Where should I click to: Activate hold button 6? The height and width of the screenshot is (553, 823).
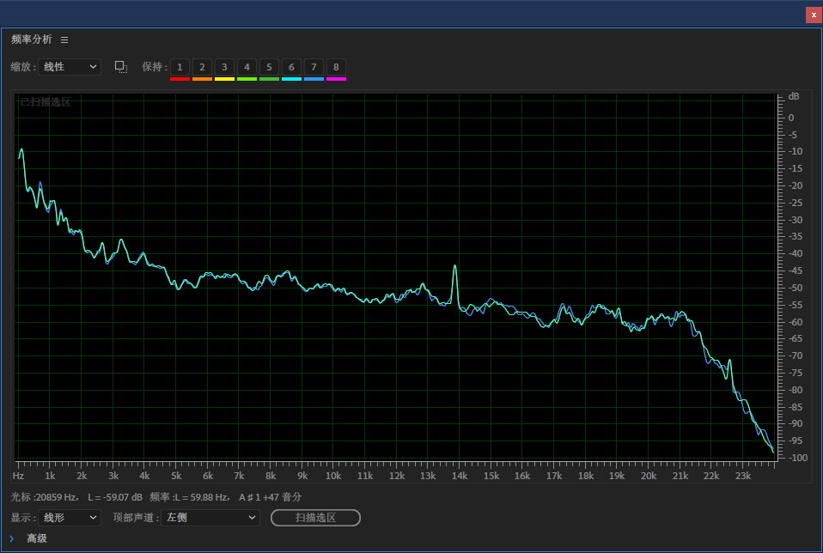pyautogui.click(x=291, y=67)
